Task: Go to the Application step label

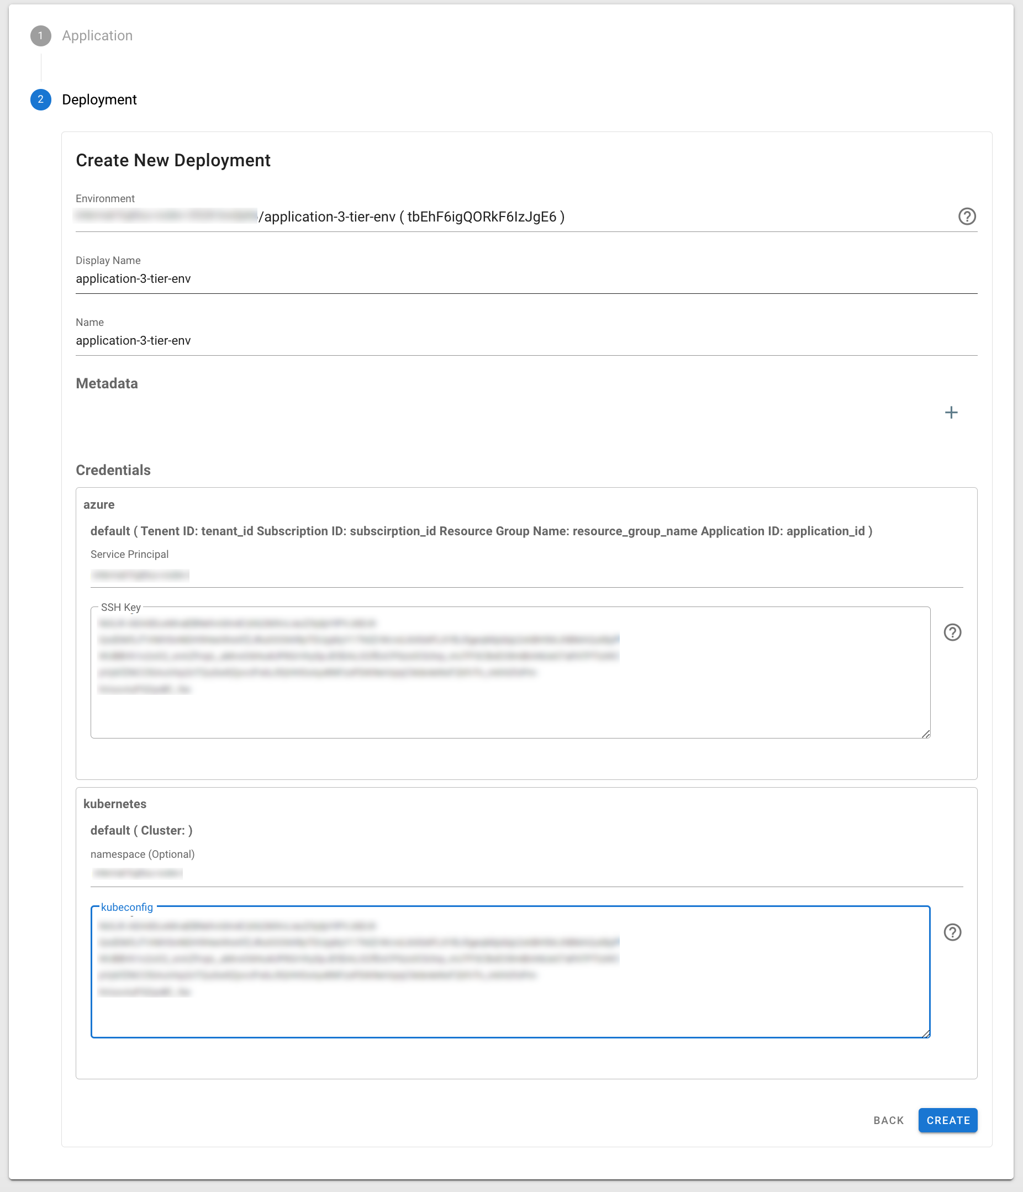Action: (x=97, y=36)
